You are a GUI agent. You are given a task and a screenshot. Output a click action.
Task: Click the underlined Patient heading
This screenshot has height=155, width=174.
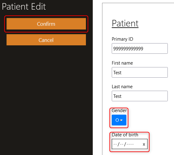pyautogui.click(x=125, y=23)
